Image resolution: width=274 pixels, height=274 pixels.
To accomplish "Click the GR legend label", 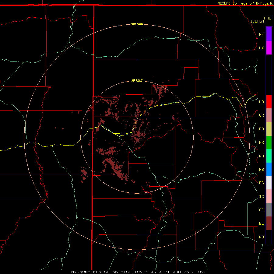I will coord(261,115).
